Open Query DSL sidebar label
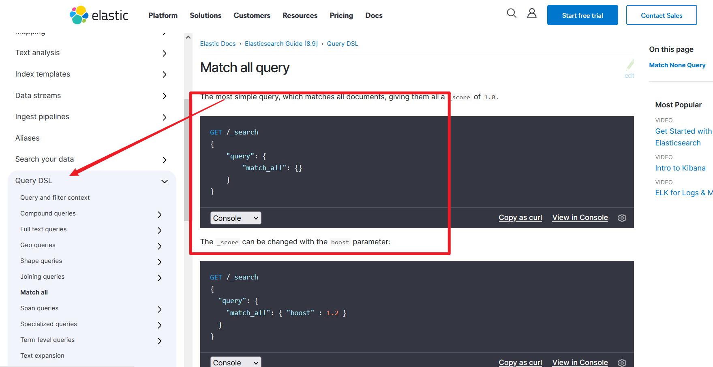This screenshot has height=367, width=713. [x=34, y=181]
